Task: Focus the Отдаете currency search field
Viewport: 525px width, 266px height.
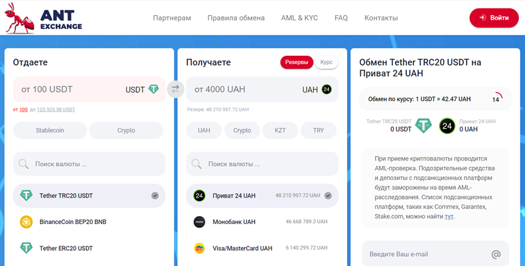Action: [89, 164]
